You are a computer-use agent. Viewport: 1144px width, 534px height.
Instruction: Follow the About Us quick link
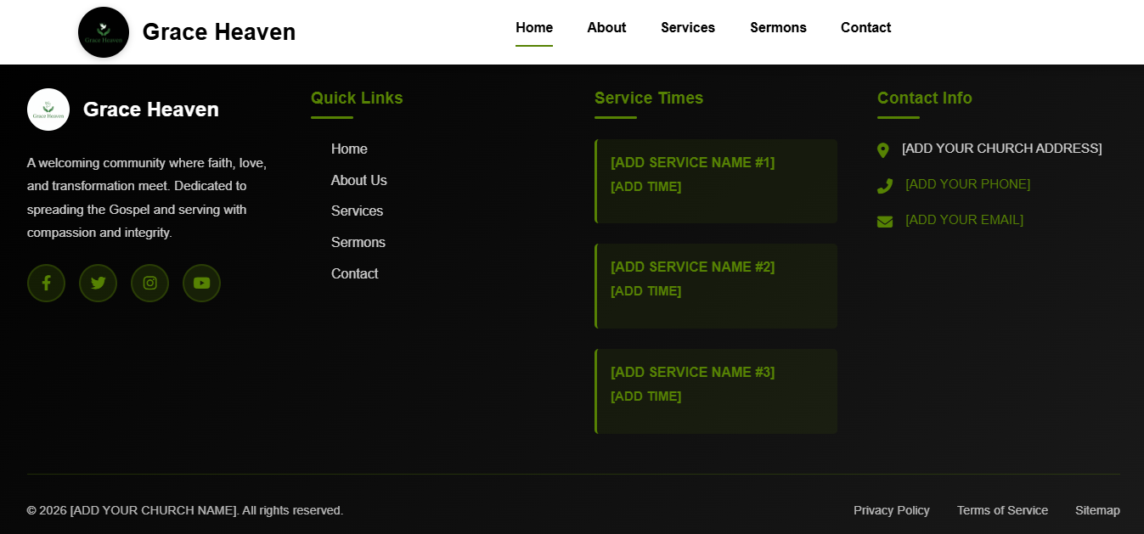point(358,180)
